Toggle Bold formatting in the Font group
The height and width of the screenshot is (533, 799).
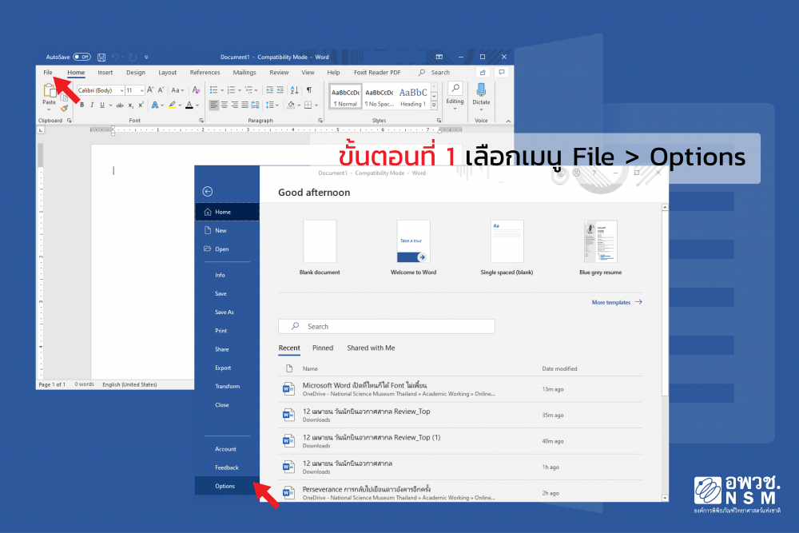pos(81,105)
